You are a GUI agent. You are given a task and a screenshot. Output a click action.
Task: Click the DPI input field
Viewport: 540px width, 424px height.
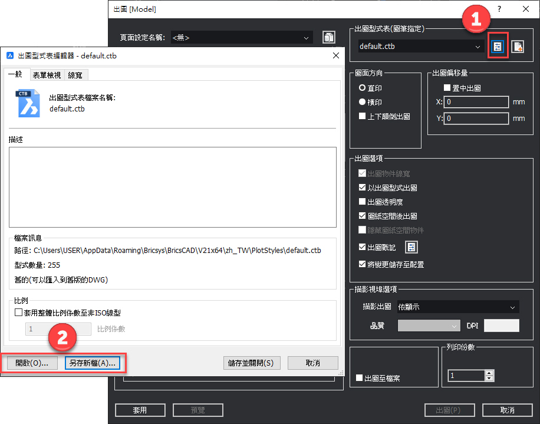pos(502,326)
